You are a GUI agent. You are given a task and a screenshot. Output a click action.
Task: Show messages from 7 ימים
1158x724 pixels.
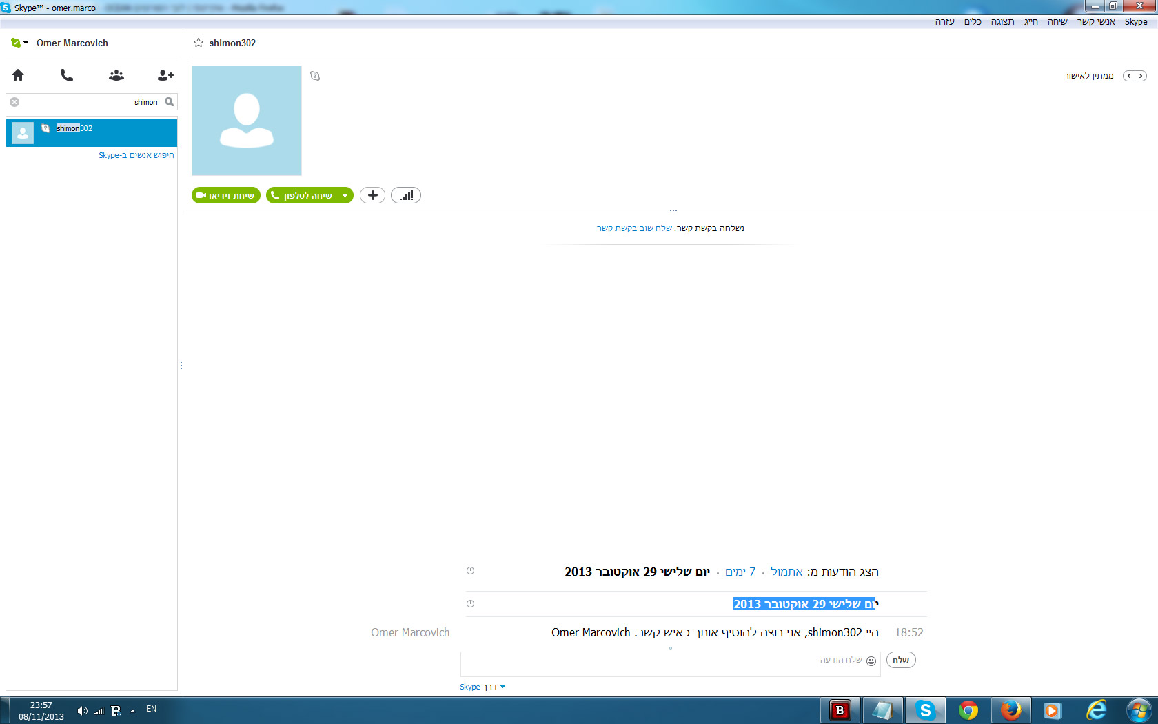pyautogui.click(x=740, y=572)
